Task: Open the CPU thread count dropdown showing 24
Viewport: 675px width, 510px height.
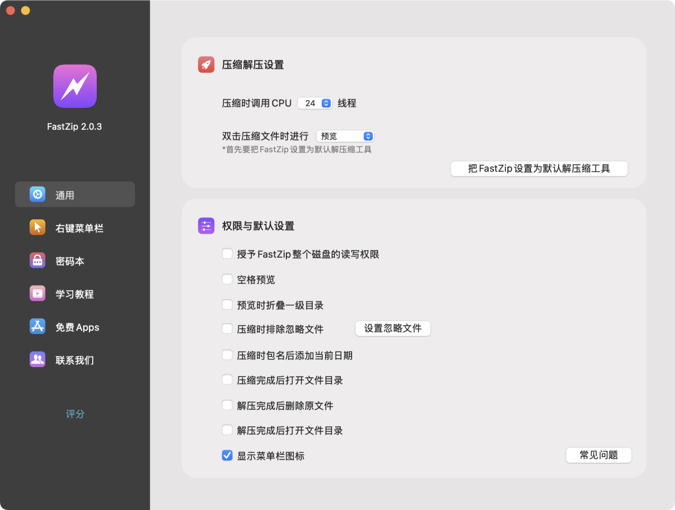Action: [x=315, y=103]
